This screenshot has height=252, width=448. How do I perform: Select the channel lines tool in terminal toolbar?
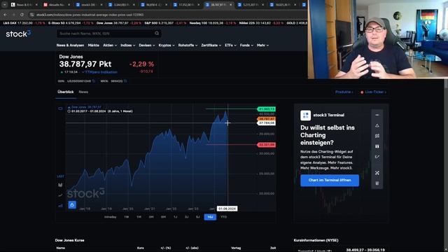[377, 136]
